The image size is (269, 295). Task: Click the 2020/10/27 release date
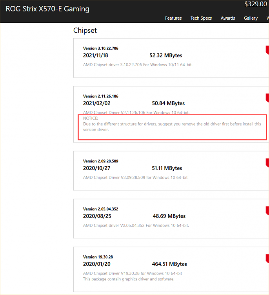(x=97, y=168)
